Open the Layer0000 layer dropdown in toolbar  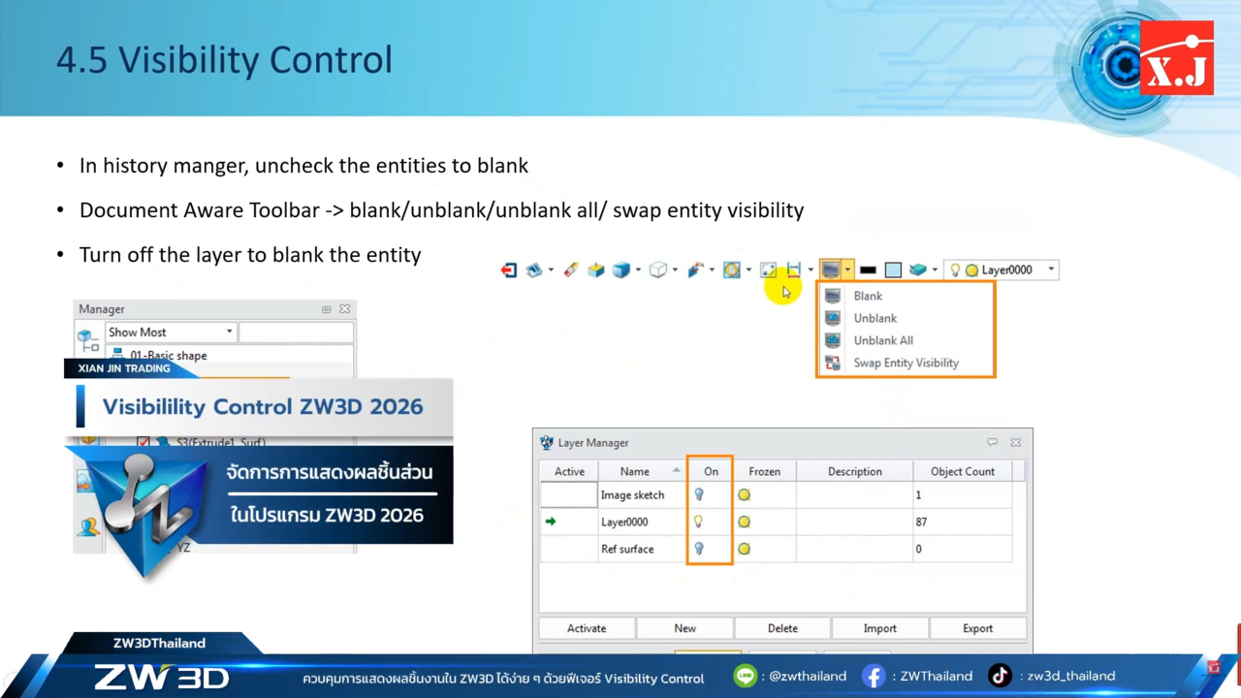[1051, 270]
